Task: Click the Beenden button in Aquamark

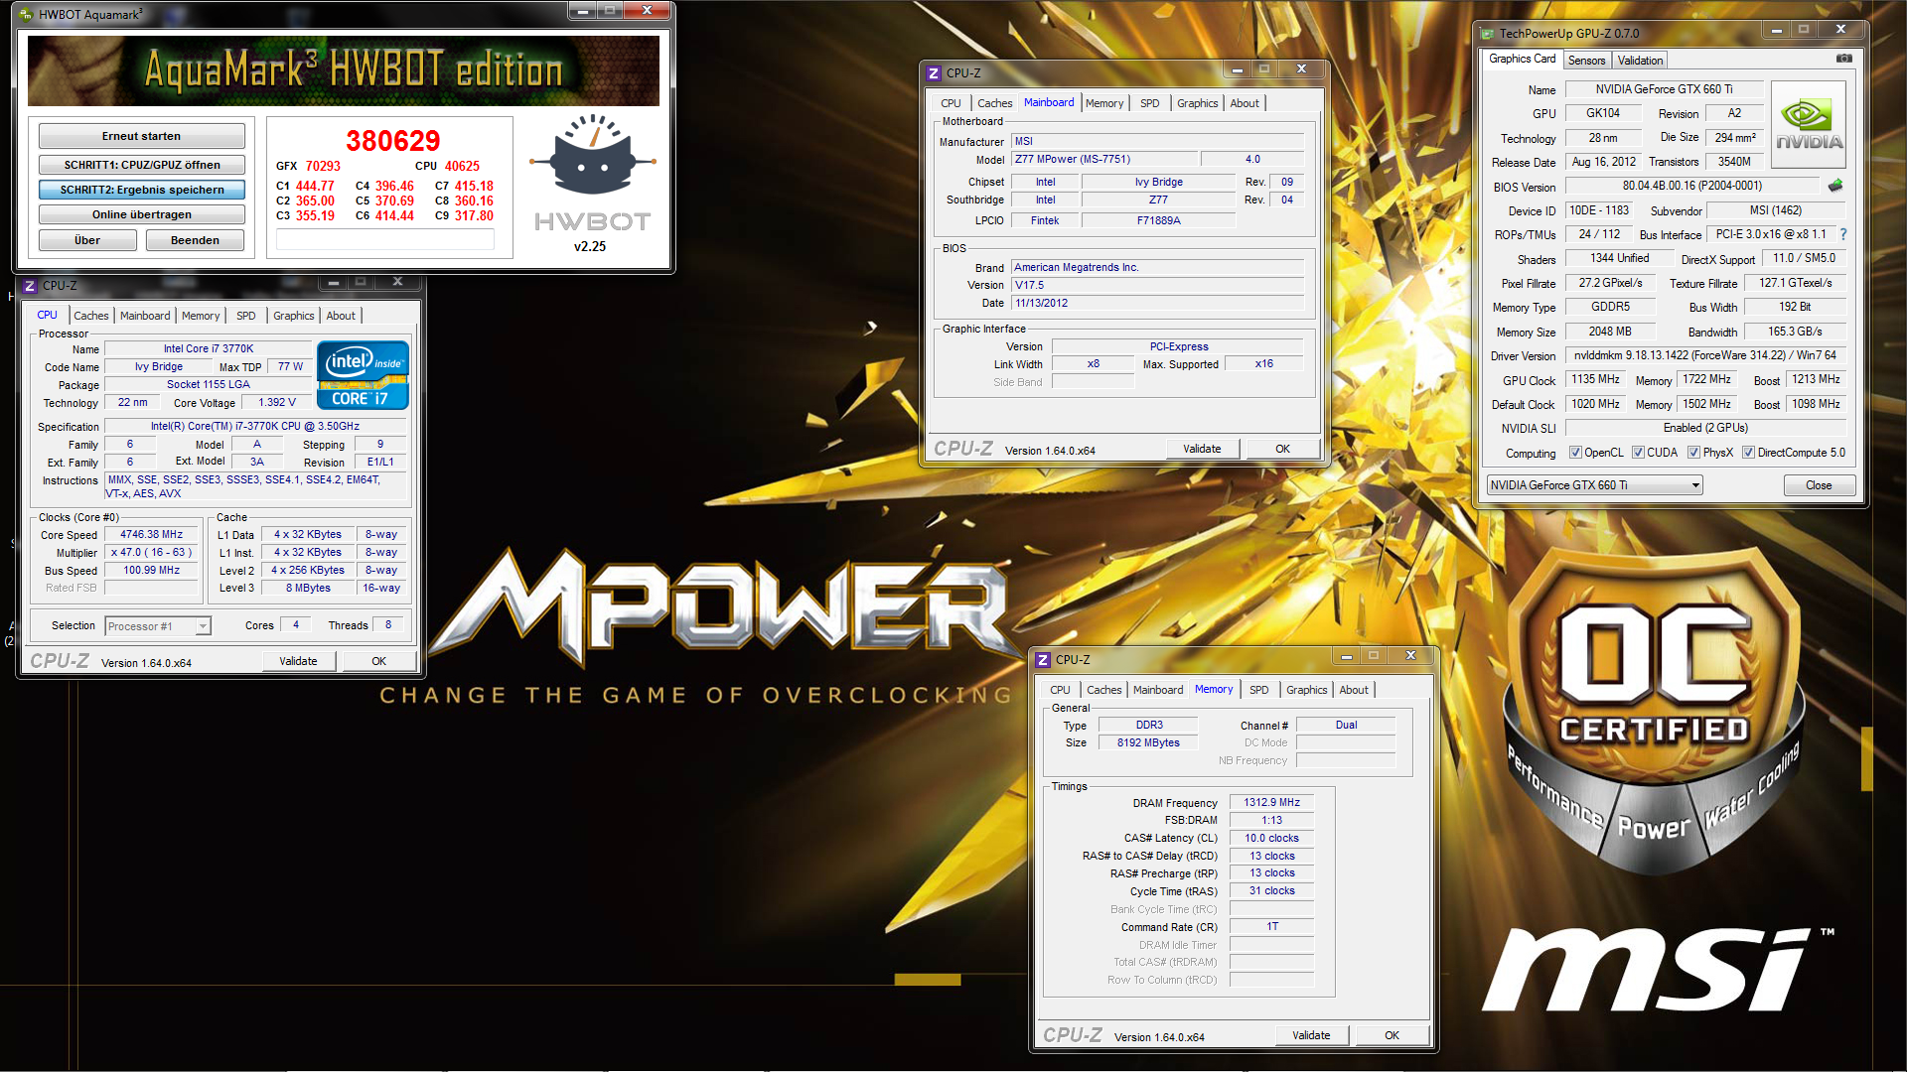Action: point(195,240)
